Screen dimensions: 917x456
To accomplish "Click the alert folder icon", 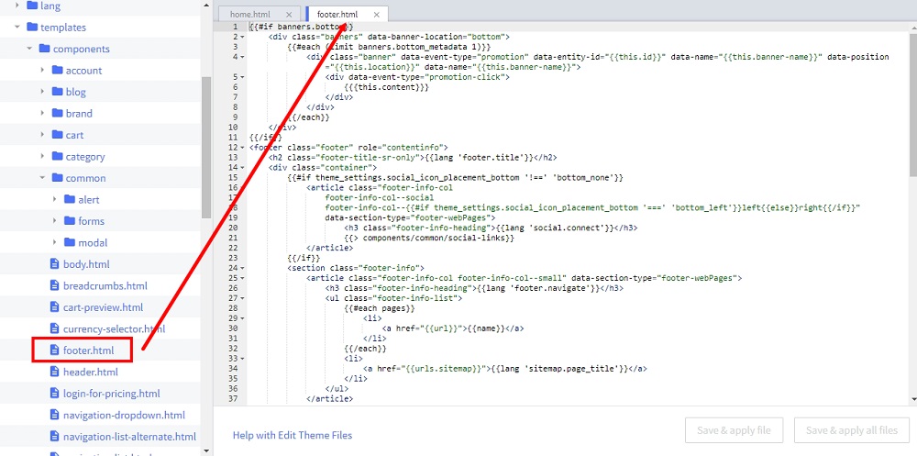I will [71, 199].
